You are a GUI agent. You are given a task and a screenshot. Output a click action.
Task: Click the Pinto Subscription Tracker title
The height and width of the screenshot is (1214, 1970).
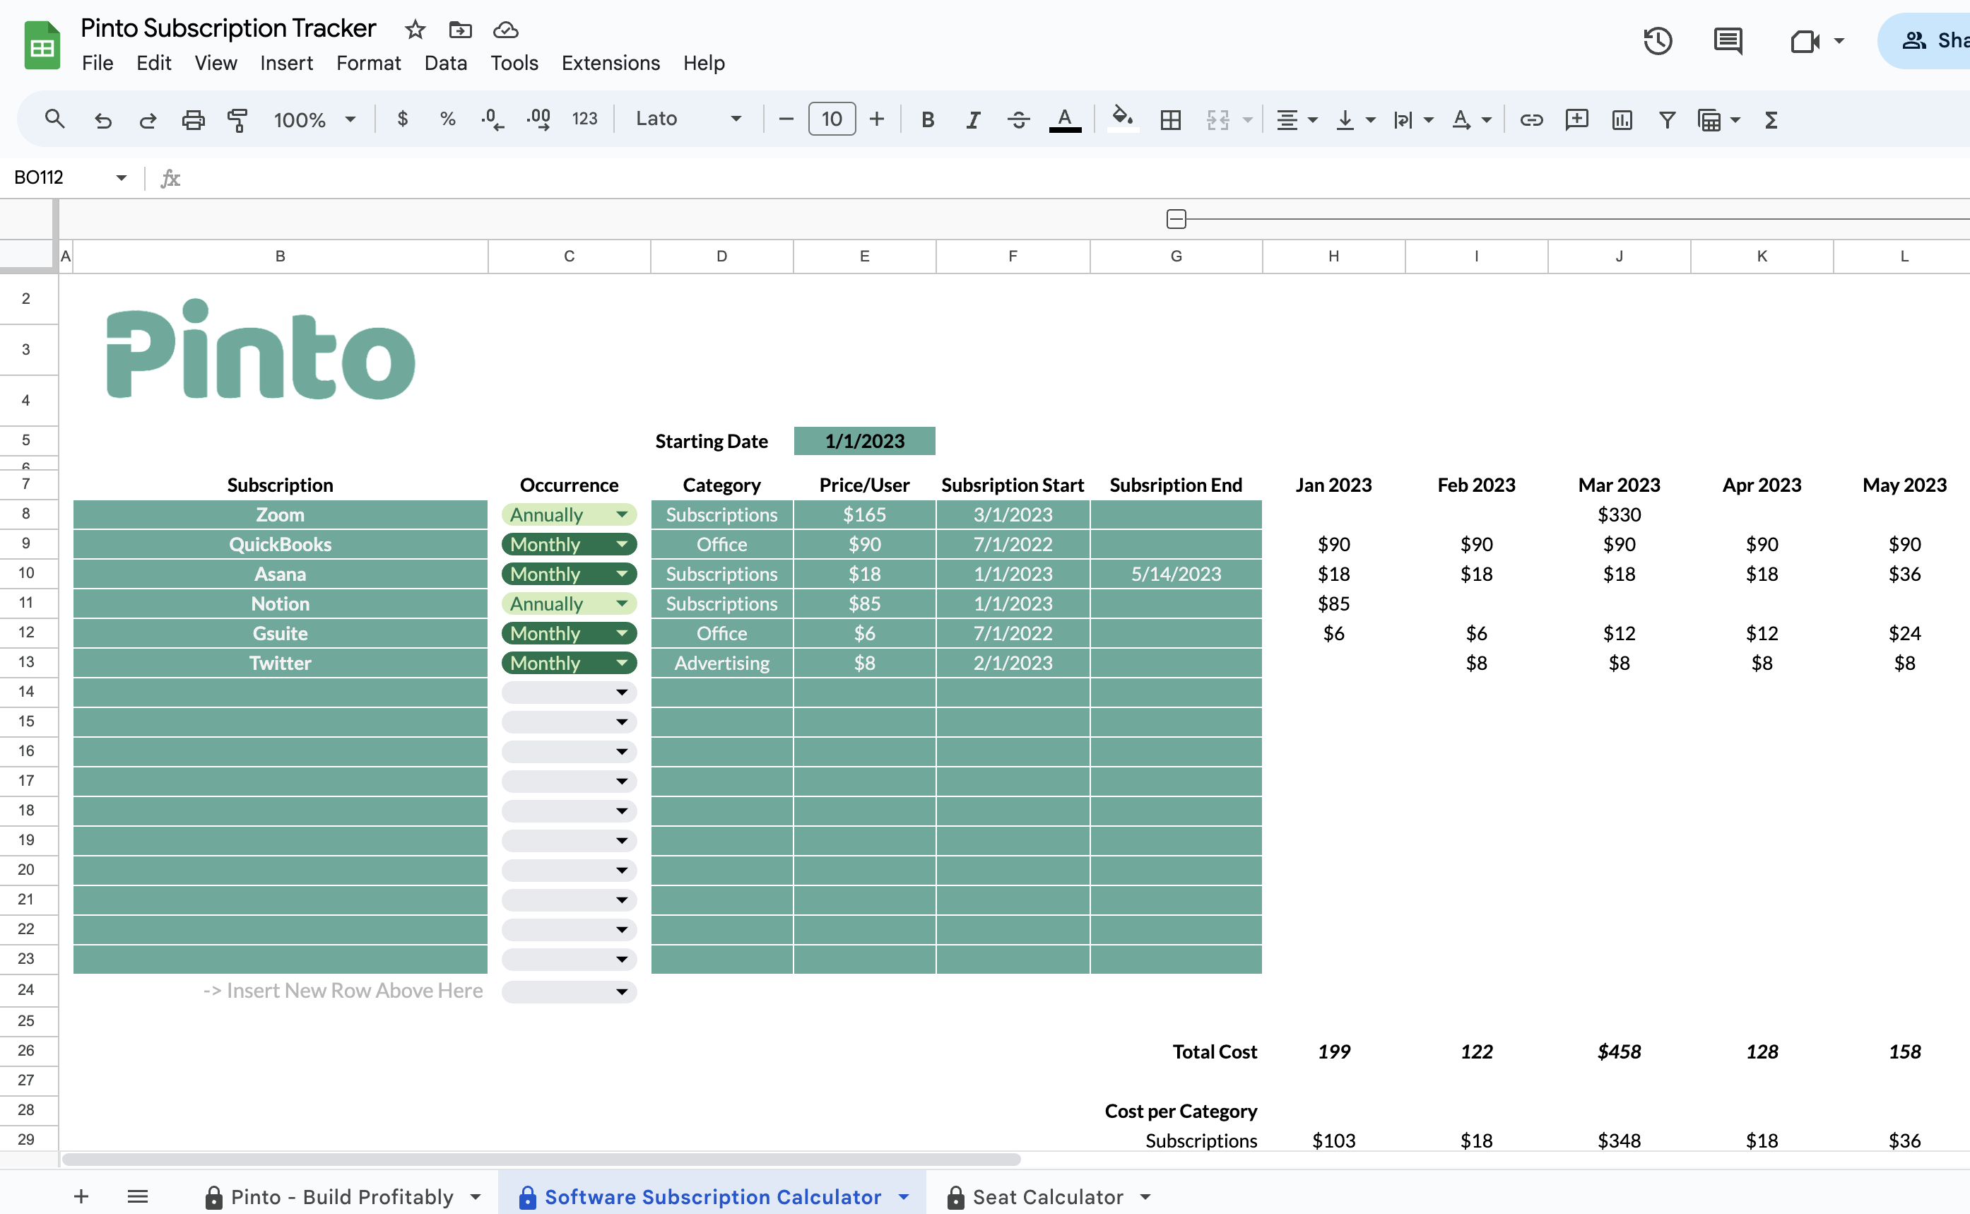click(x=228, y=28)
